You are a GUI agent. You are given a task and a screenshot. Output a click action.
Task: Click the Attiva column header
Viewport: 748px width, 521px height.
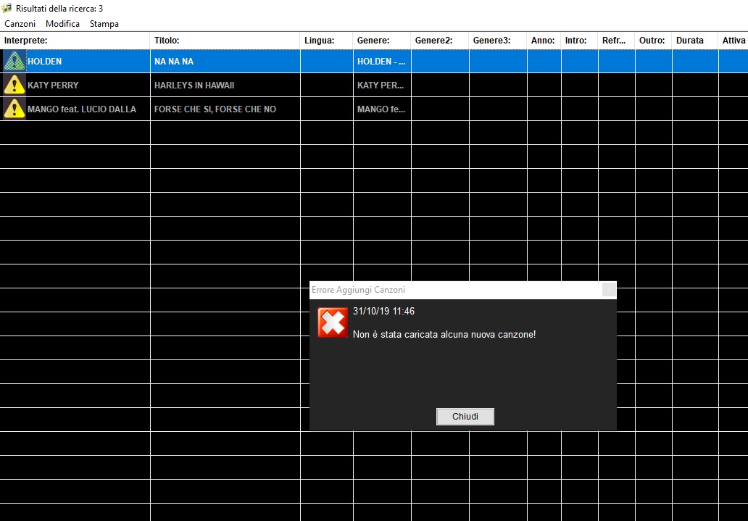(733, 41)
